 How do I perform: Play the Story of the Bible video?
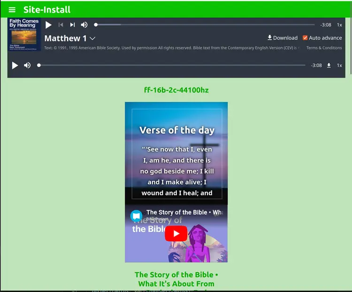click(x=176, y=234)
